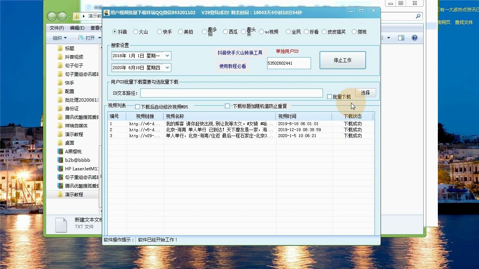
Task: Select the uc视频 radio button
Action: [261, 32]
